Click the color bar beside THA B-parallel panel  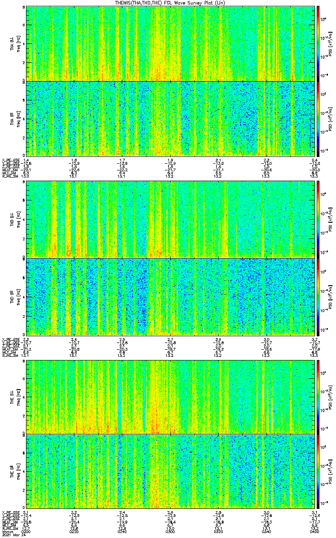point(318,118)
